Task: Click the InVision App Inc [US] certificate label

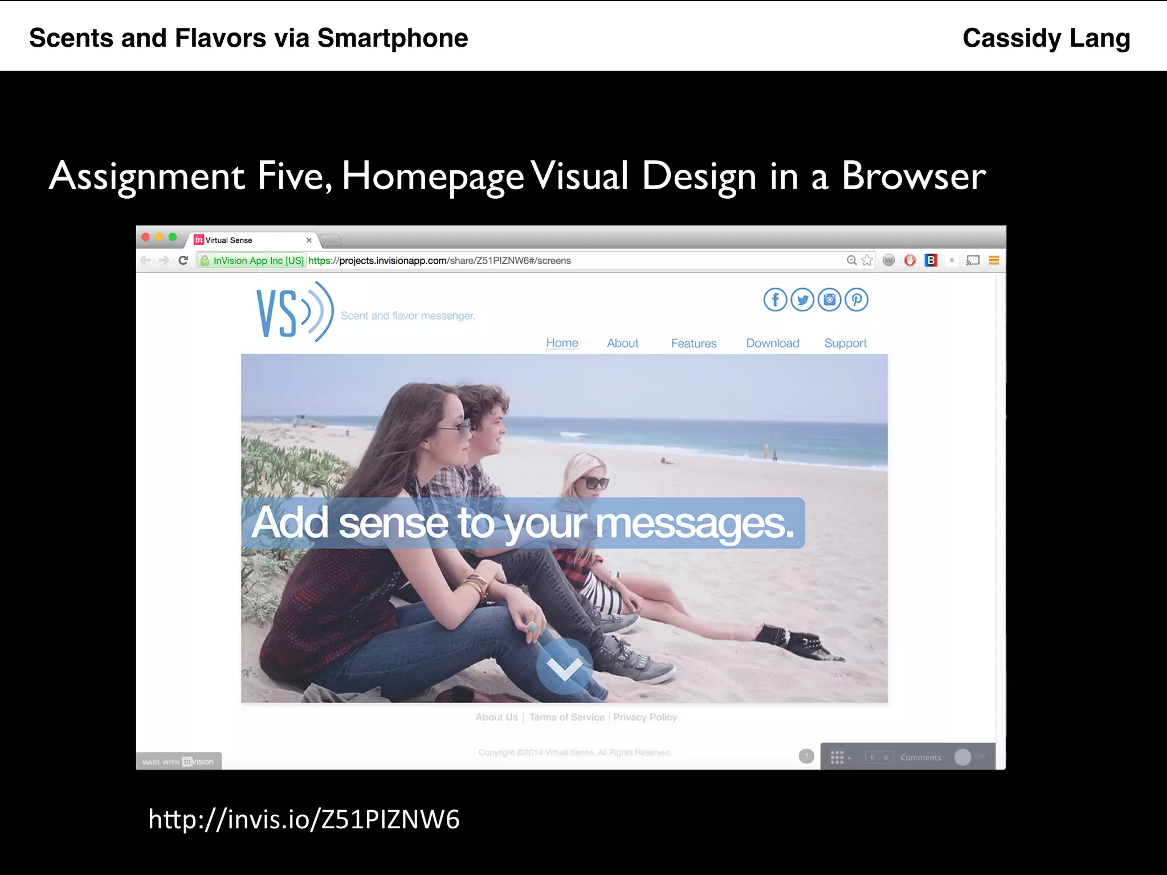Action: [258, 260]
